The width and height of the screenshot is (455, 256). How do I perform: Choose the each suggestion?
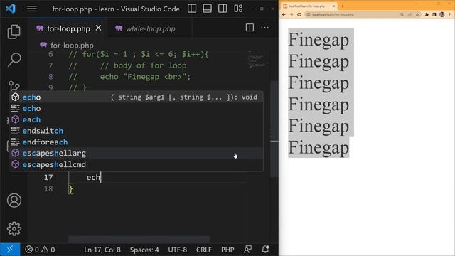[x=136, y=119]
